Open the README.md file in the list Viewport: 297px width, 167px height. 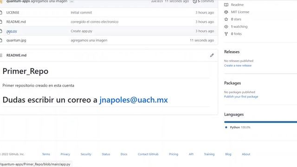tap(16, 22)
